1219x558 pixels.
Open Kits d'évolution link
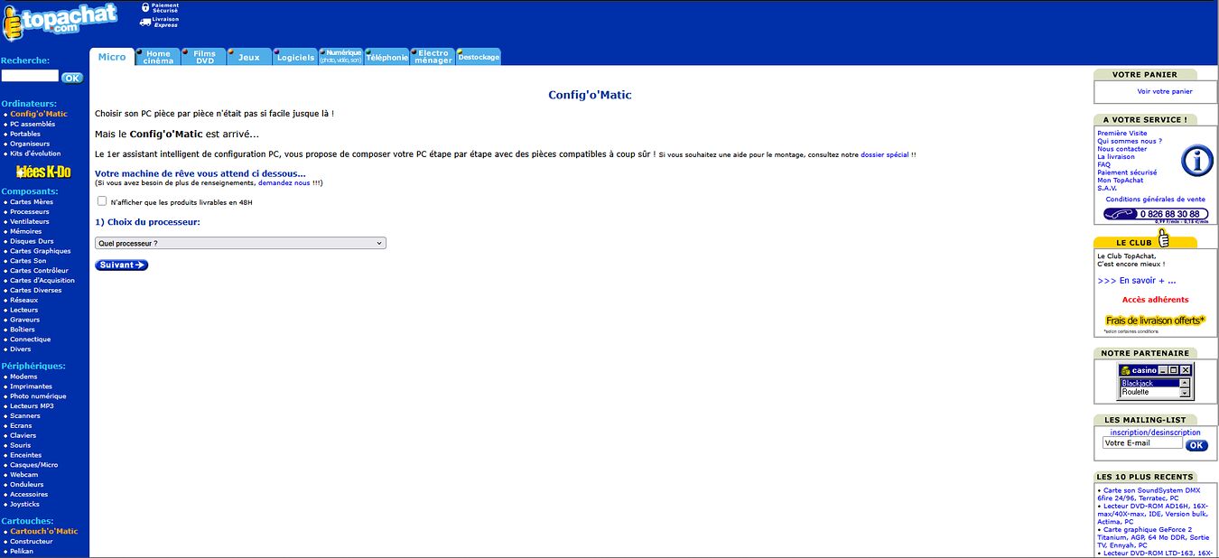pyautogui.click(x=35, y=153)
